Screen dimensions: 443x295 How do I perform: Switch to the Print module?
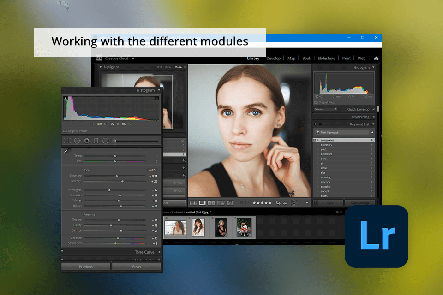(347, 58)
